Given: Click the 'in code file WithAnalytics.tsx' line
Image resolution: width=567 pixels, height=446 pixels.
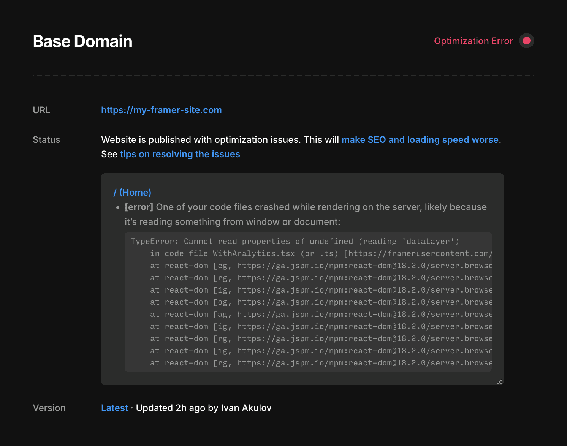Looking at the screenshot, I should pos(321,254).
